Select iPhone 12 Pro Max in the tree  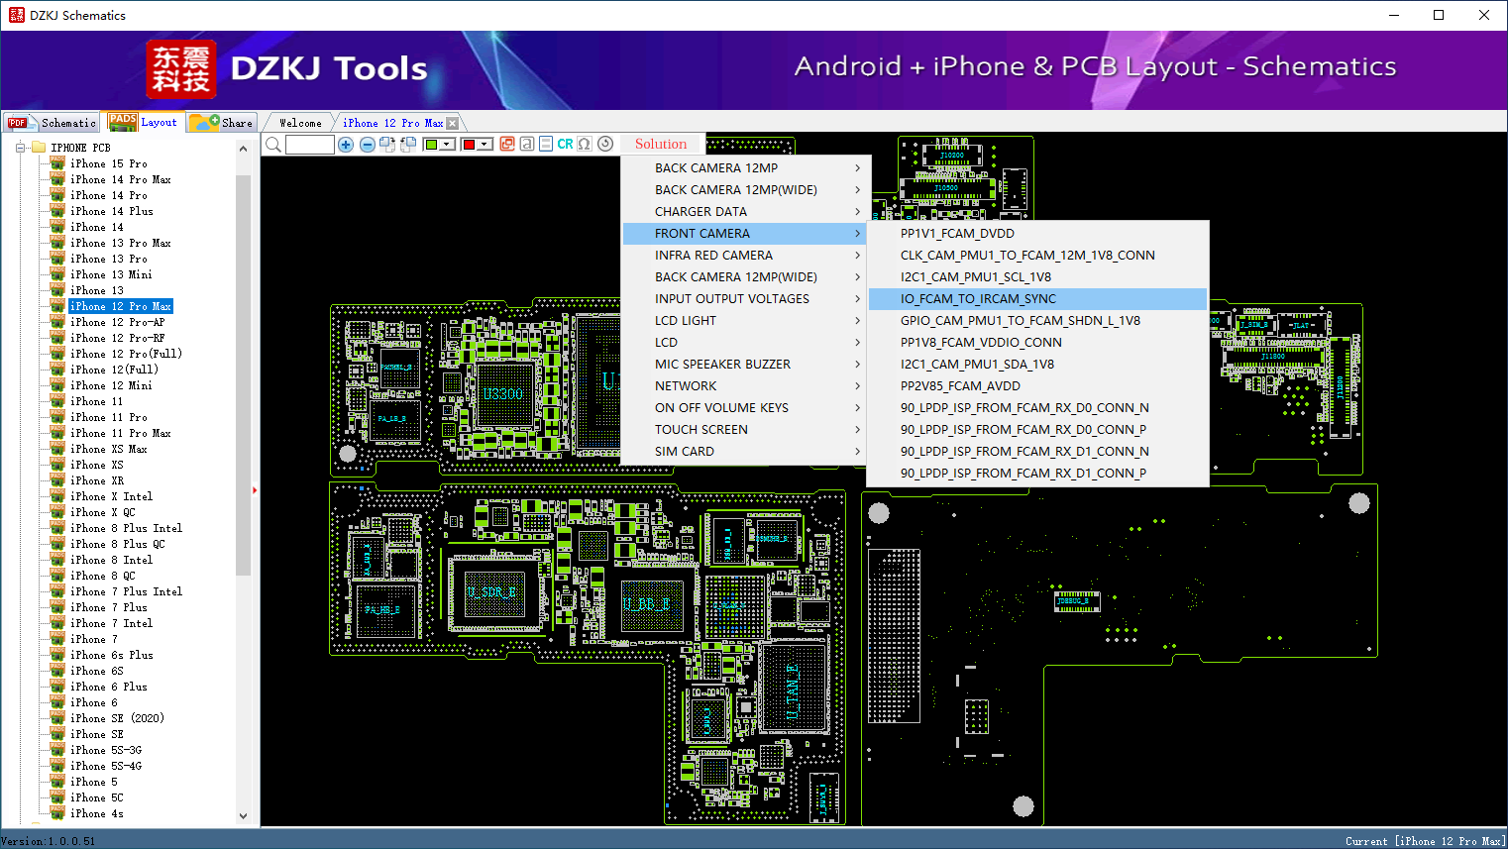coord(121,306)
